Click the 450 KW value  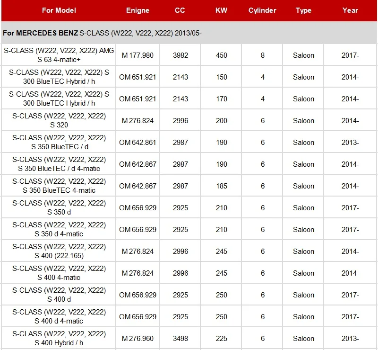pos(222,55)
